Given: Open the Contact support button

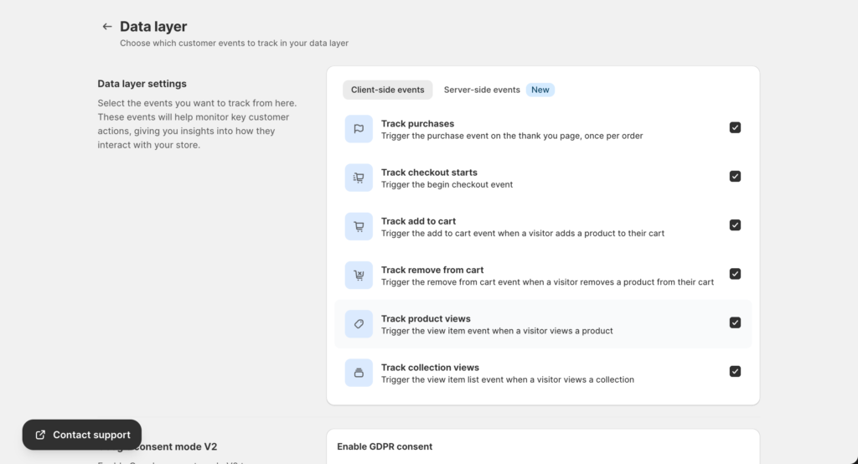Looking at the screenshot, I should [82, 435].
